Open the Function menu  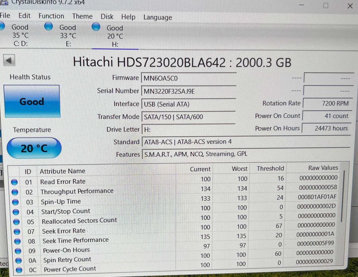51,16
